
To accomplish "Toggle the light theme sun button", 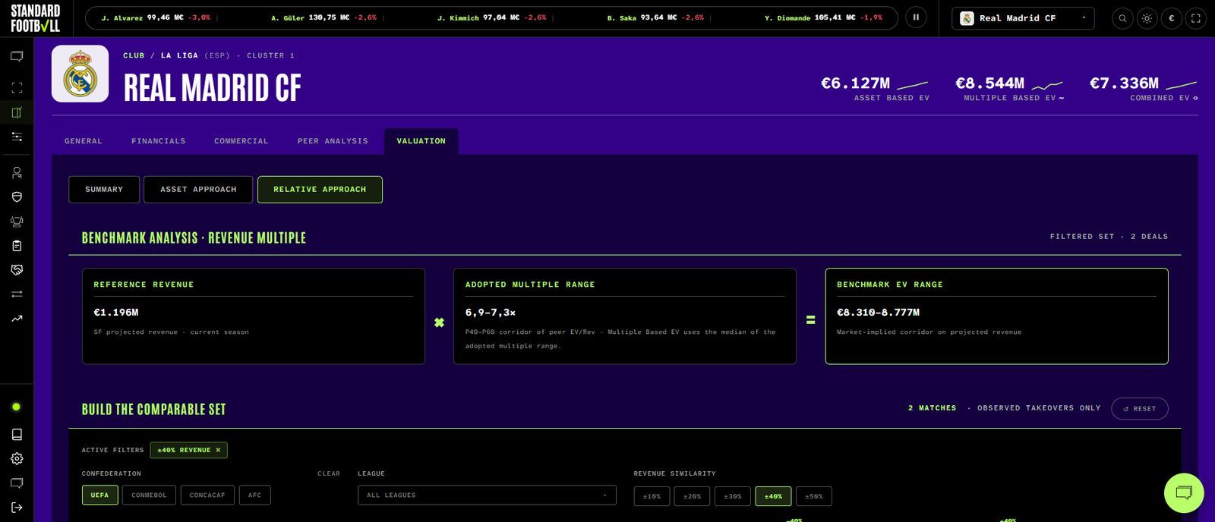I will 1147,18.
